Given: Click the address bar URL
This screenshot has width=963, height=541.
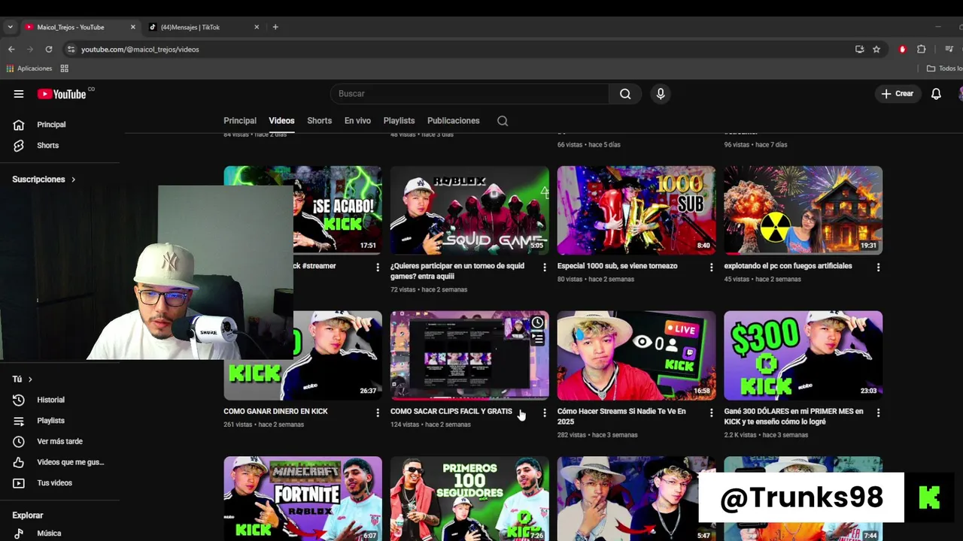Looking at the screenshot, I should tap(140, 50).
